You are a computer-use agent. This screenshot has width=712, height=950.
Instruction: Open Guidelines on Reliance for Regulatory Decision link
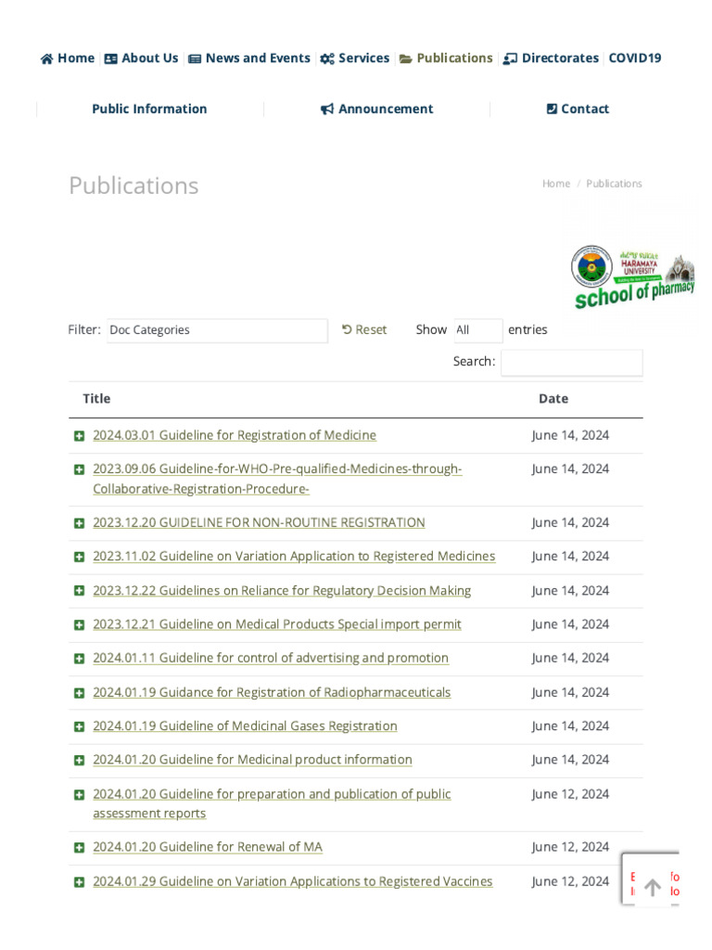[x=282, y=591]
